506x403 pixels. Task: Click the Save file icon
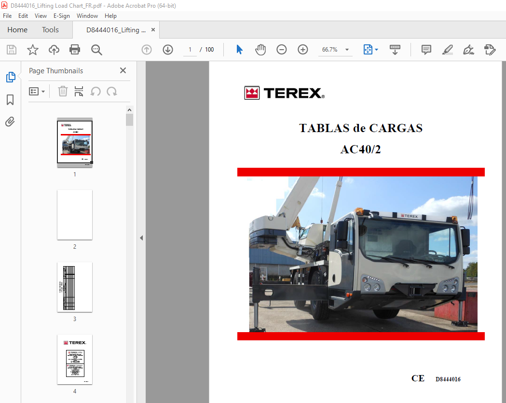[x=12, y=50]
